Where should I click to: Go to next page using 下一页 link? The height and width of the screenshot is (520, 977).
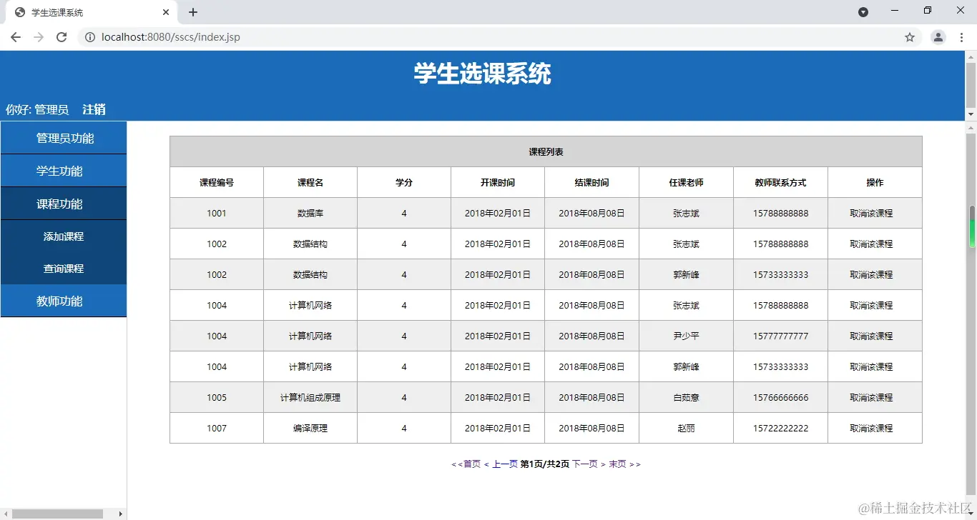(584, 464)
